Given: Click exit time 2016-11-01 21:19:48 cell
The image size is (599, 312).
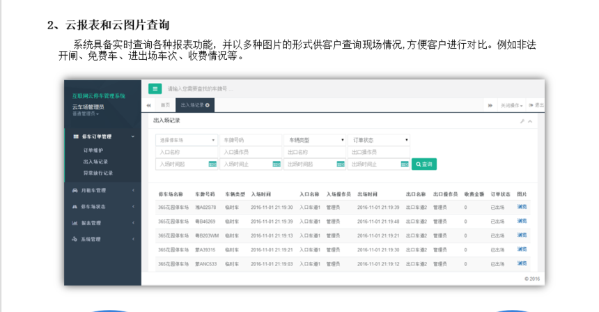Looking at the screenshot, I should (378, 221).
